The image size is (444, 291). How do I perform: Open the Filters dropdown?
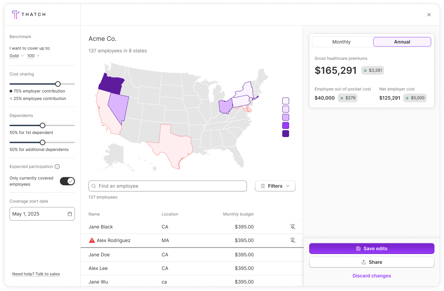tap(275, 186)
